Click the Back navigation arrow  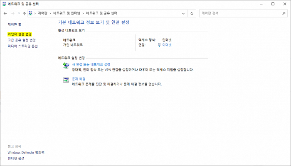[x=5, y=13]
